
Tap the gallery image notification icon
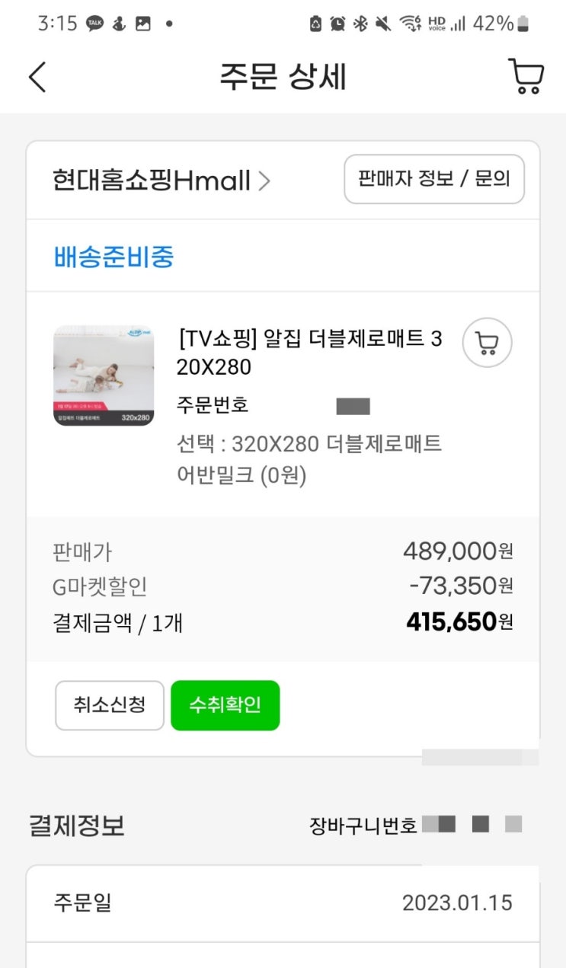[x=142, y=24]
